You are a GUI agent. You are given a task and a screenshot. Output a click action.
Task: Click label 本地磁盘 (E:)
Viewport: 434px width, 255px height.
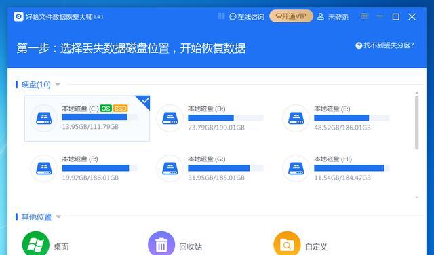(x=332, y=109)
